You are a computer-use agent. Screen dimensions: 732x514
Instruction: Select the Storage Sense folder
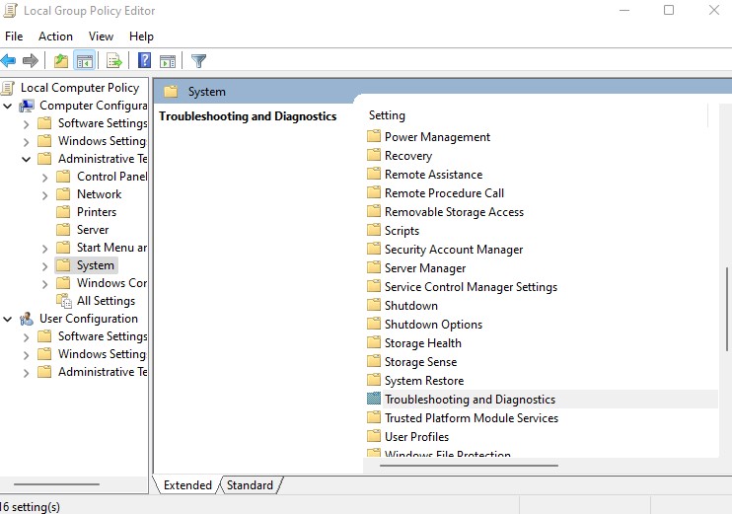420,362
